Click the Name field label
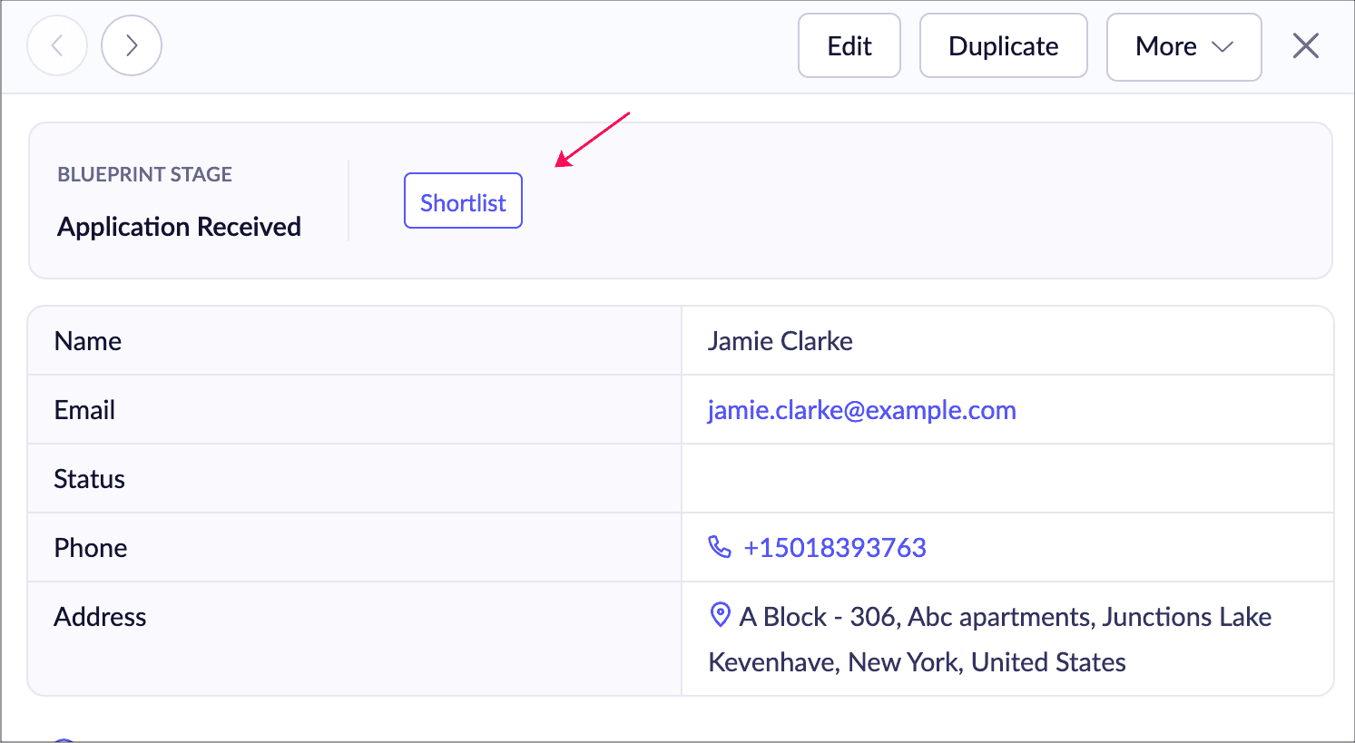 88,341
